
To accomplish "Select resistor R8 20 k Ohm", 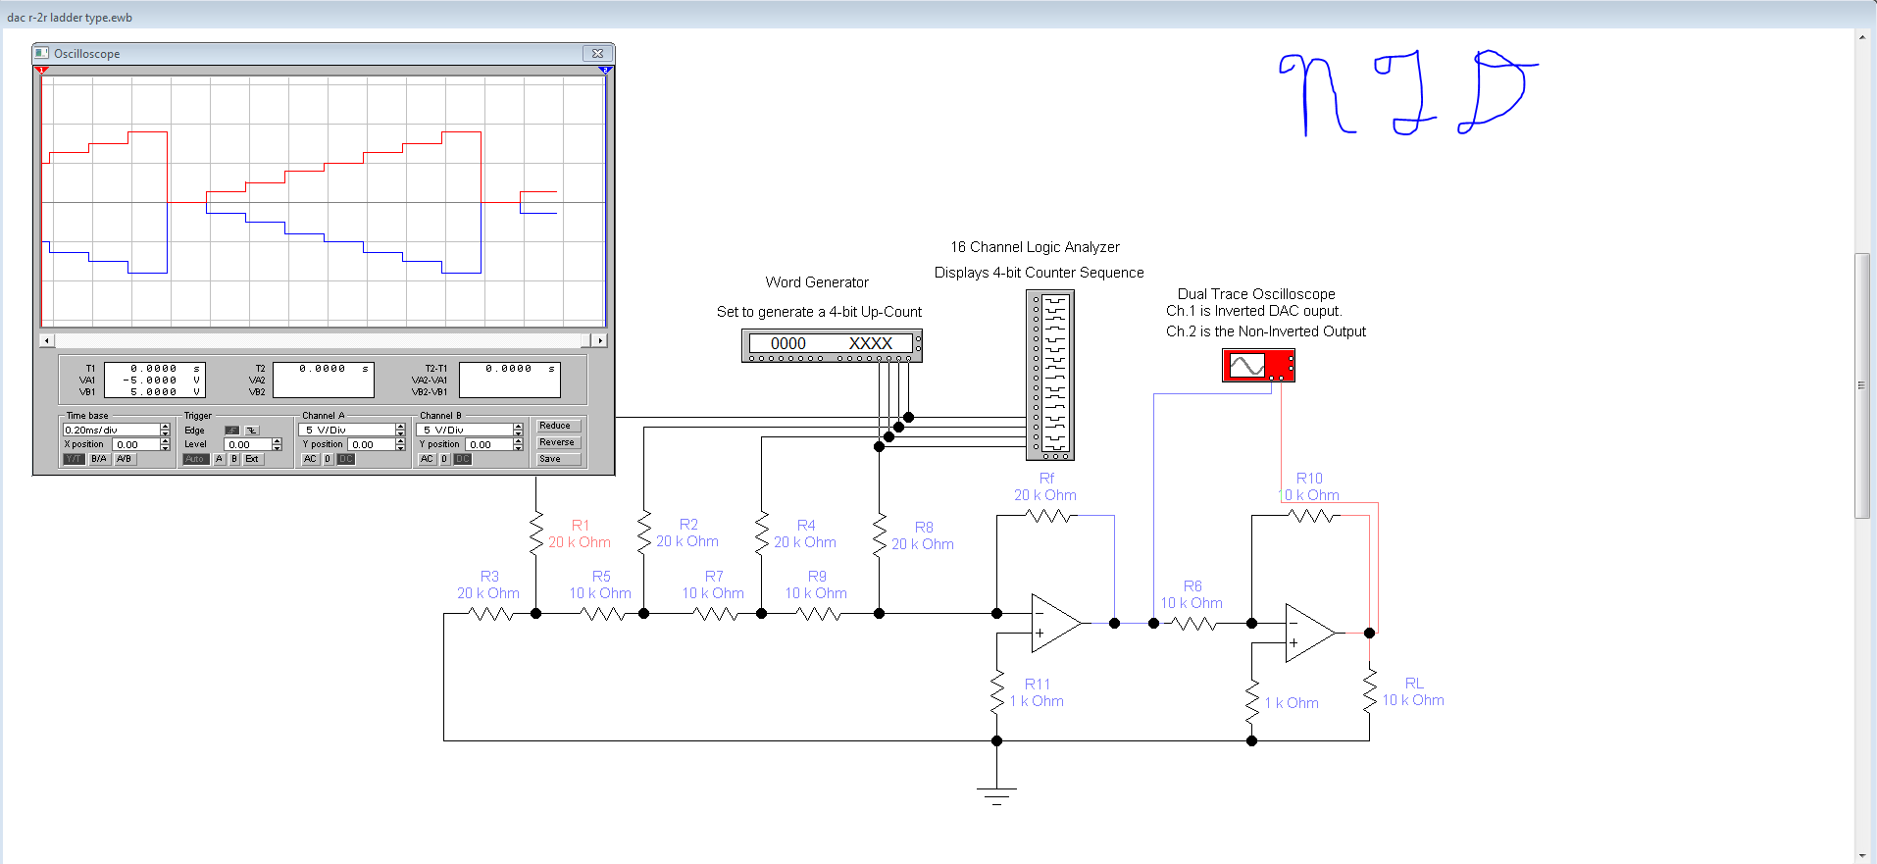I will pyautogui.click(x=880, y=534).
